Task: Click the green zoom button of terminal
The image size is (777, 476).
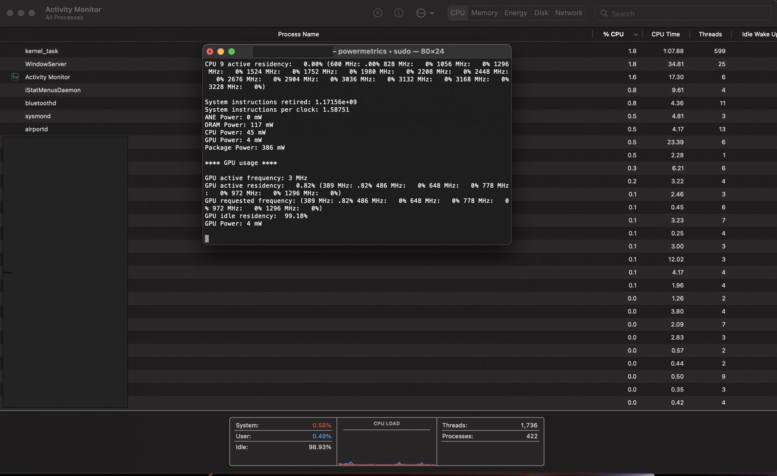Action: (232, 51)
